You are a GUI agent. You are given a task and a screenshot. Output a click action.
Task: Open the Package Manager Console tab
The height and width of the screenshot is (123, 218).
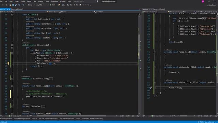[22, 119]
